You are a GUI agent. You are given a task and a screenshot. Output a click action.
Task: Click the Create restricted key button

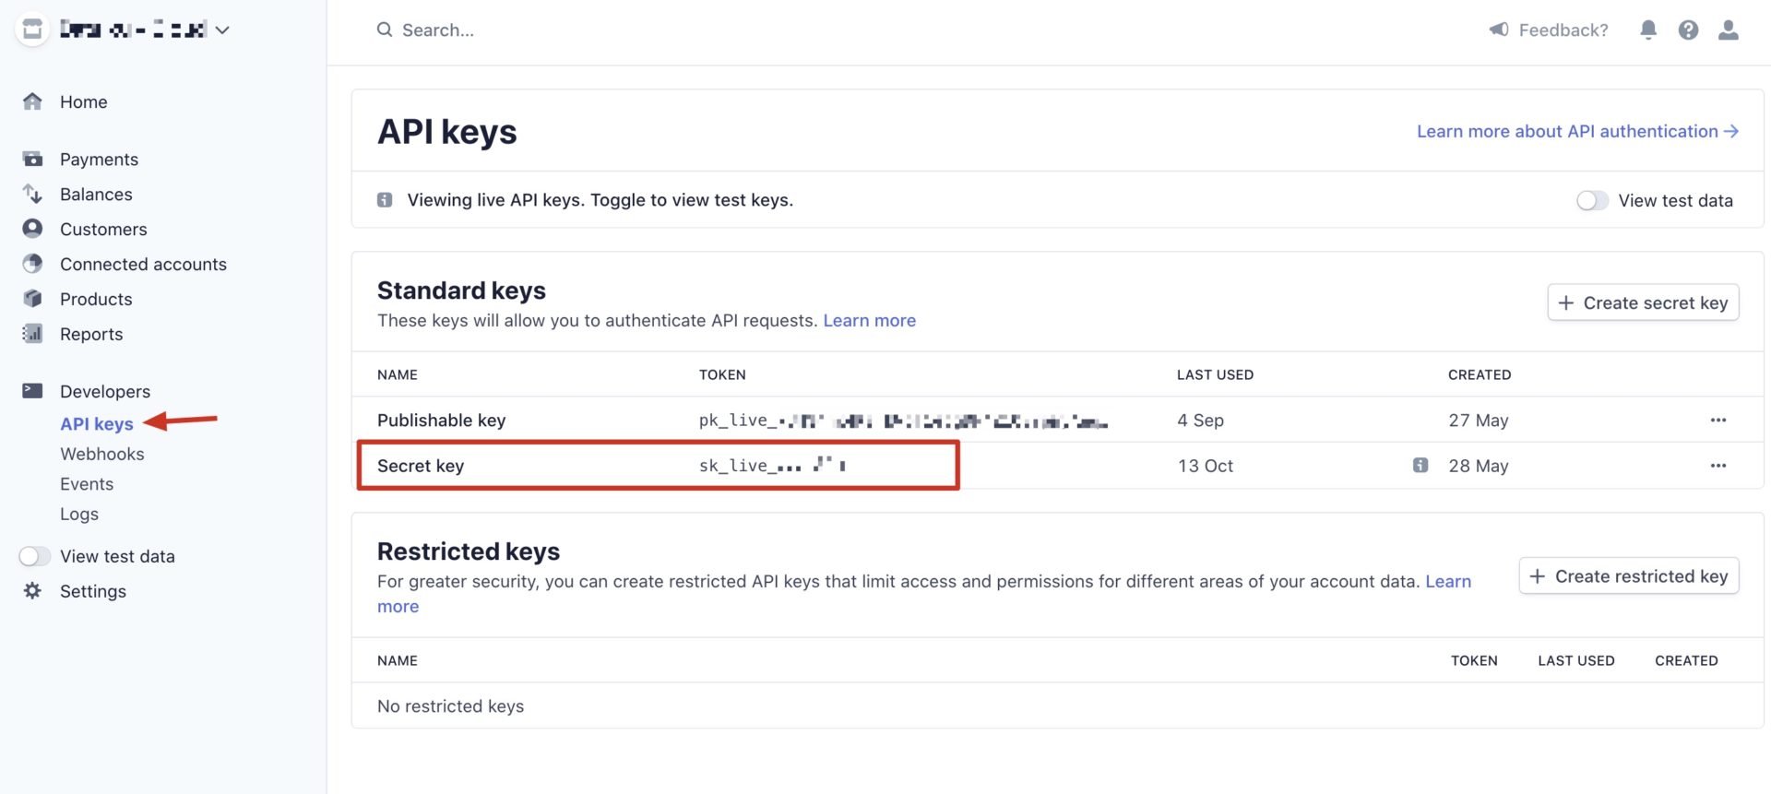(1629, 575)
